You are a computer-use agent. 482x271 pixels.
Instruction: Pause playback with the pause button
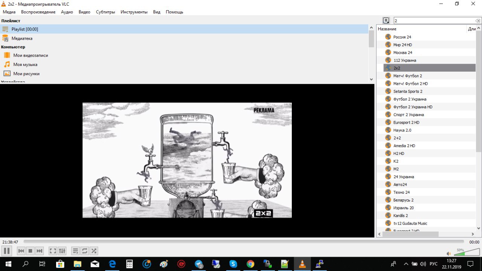pos(7,251)
